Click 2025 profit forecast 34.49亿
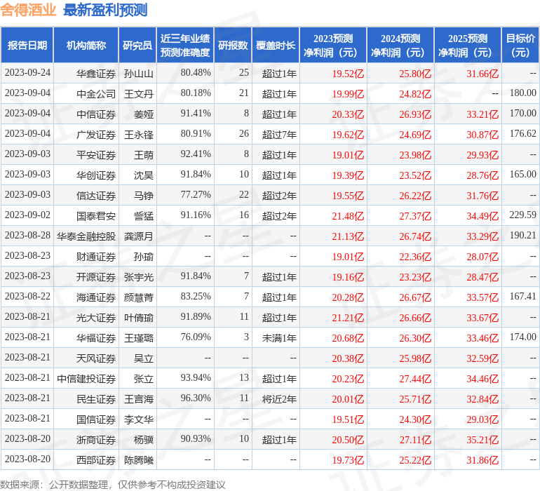 coord(482,216)
